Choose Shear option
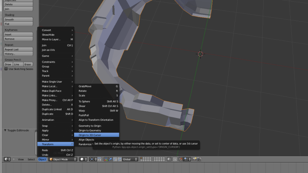The image size is (308, 173). click(96, 106)
